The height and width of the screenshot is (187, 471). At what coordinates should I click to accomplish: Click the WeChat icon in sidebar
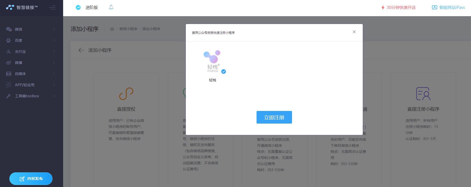[x=9, y=29]
